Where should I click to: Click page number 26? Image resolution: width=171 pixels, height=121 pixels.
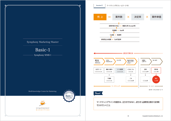pyautogui.click(x=128, y=116)
